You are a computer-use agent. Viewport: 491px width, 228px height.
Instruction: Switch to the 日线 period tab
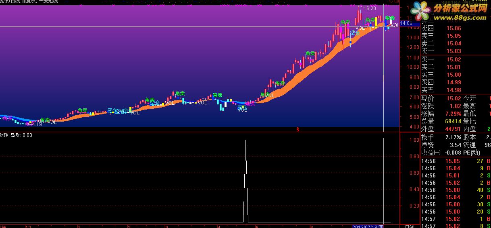[409, 226]
